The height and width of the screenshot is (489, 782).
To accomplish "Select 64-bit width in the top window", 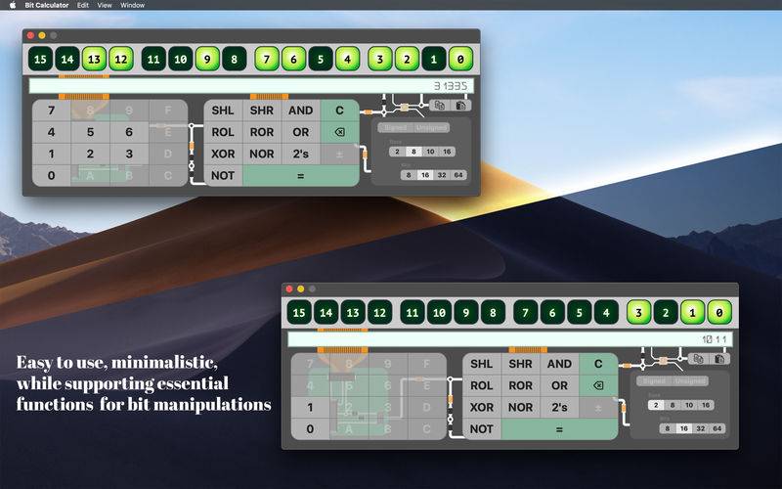I will coord(458,175).
